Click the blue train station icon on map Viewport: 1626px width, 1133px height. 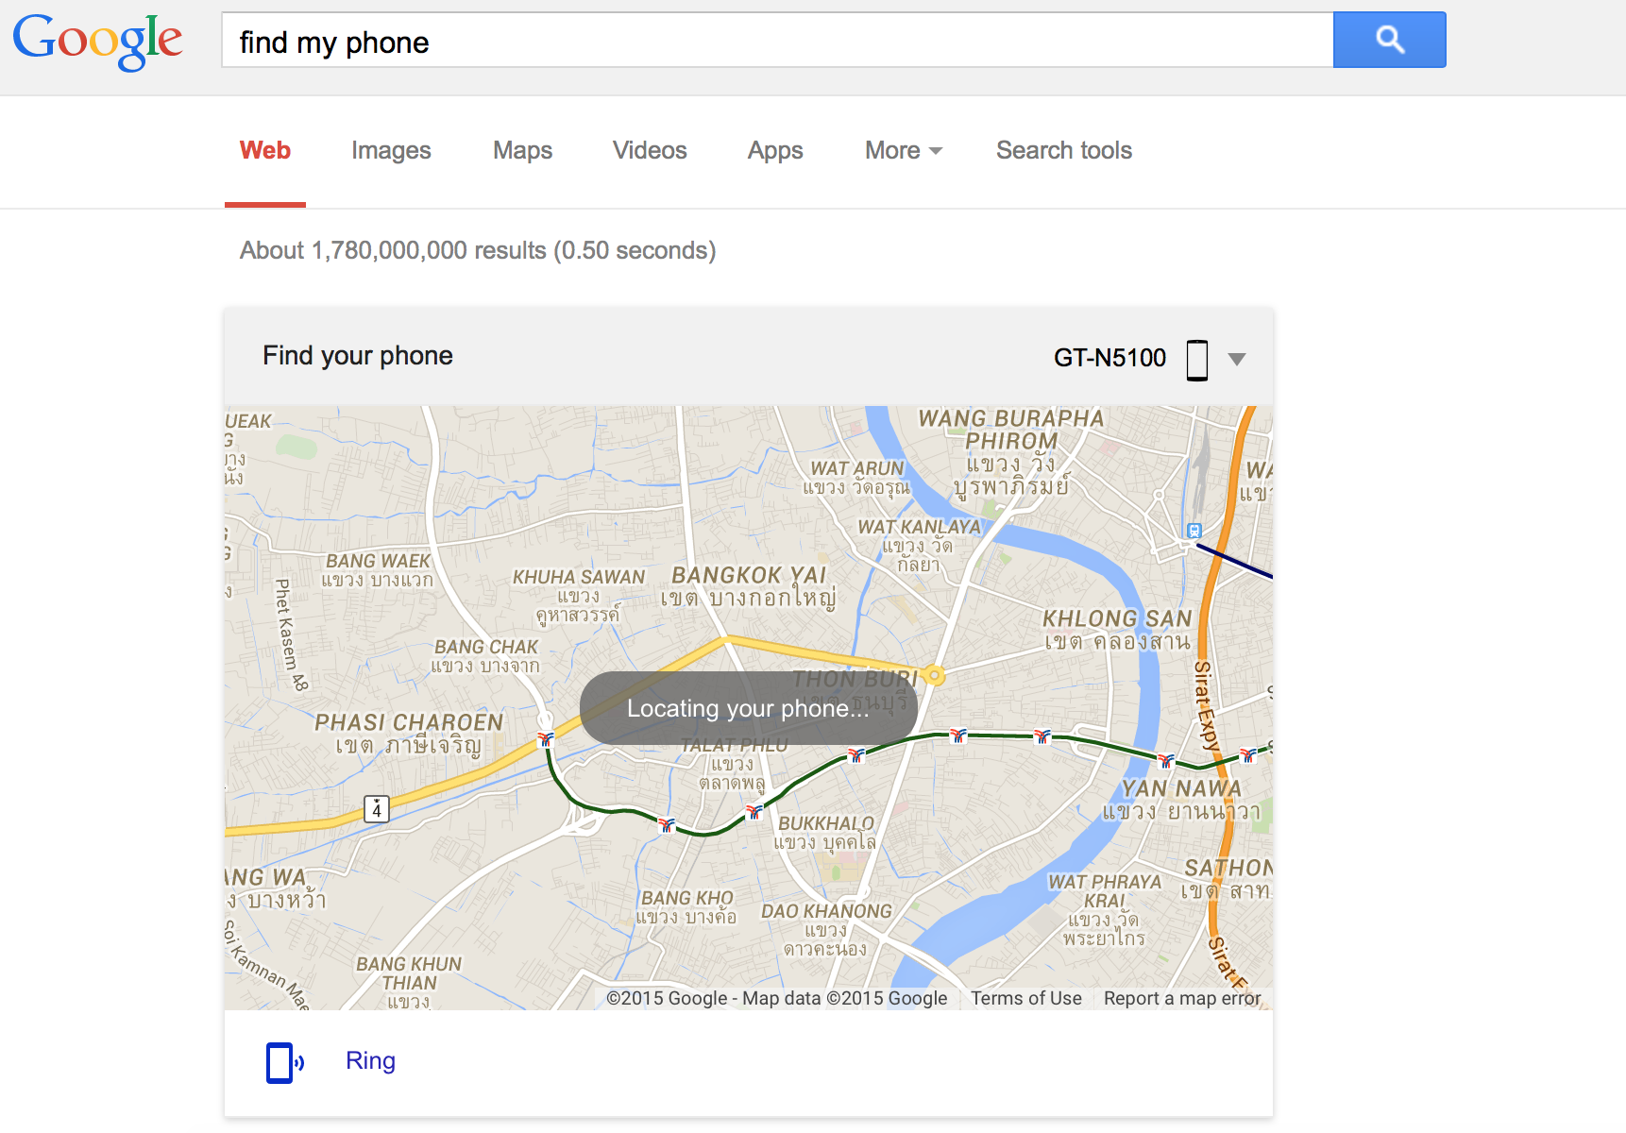1194,531
